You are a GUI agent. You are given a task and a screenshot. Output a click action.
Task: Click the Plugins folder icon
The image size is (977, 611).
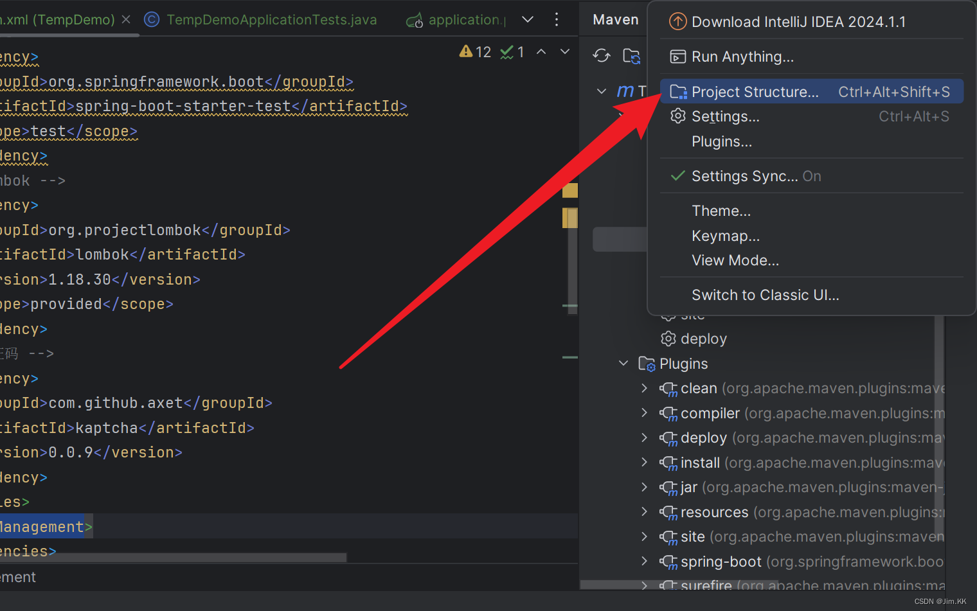(x=647, y=364)
